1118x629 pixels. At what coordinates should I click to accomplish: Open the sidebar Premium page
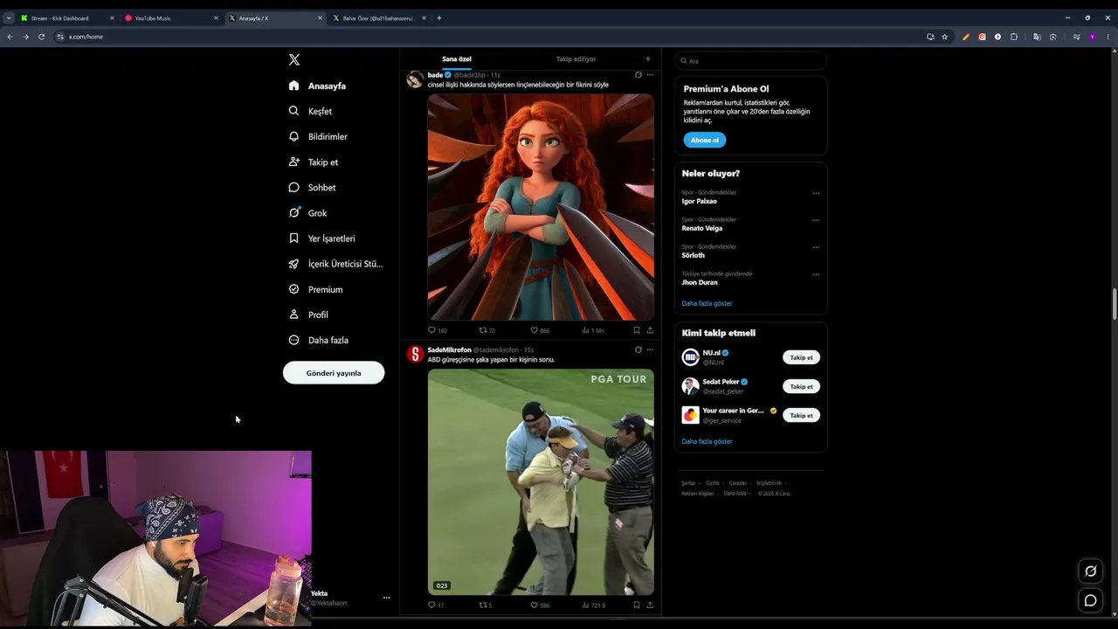pos(316,289)
